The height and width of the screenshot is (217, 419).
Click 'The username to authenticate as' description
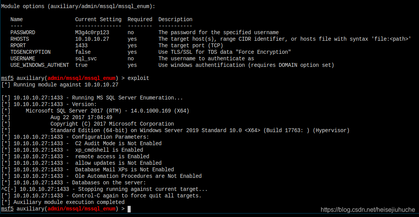(206, 59)
